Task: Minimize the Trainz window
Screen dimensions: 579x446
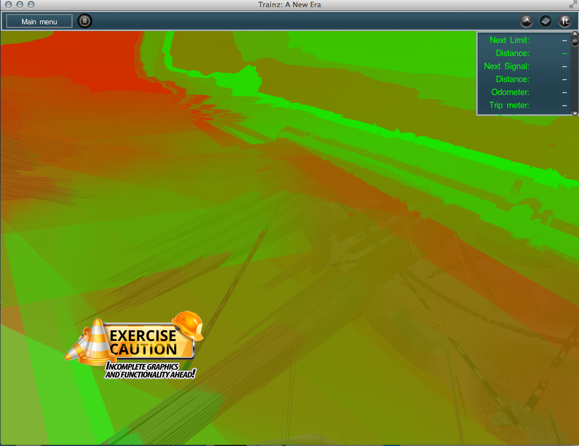Action: (x=19, y=5)
